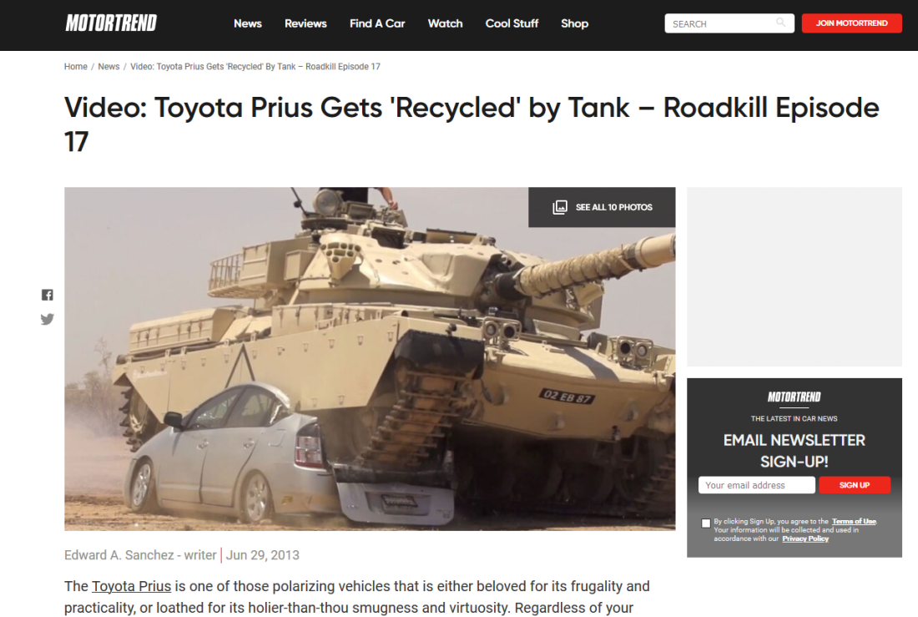The width and height of the screenshot is (918, 617).
Task: Go to MotorTrend logo homepage
Action: click(111, 23)
